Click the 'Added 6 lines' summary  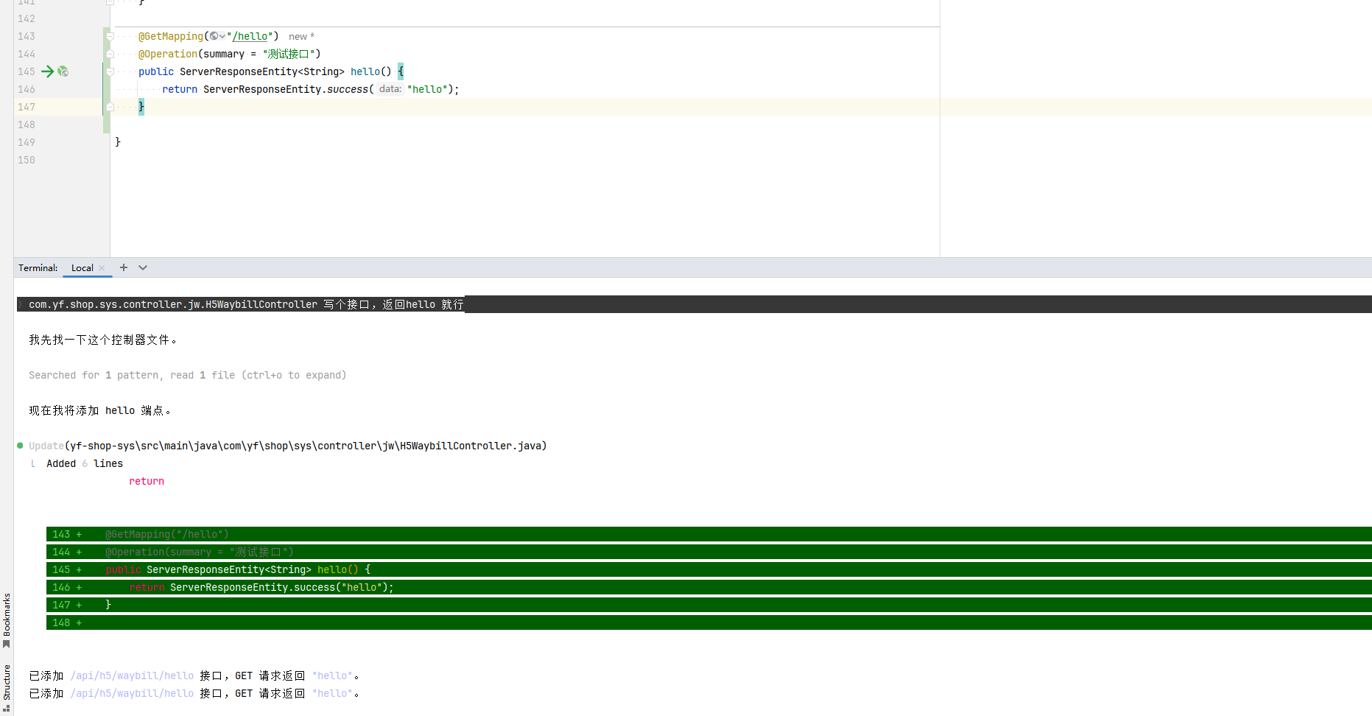tap(85, 463)
